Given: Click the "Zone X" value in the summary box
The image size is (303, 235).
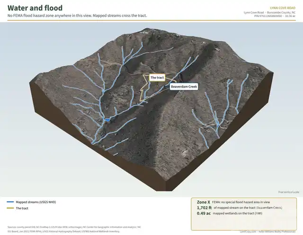Looking at the screenshot, I should point(204,202).
